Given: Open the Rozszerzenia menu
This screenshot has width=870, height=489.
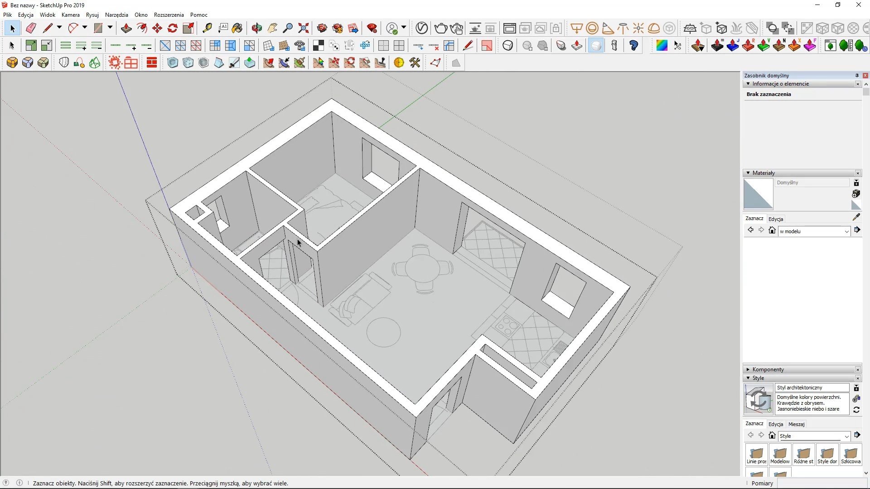Looking at the screenshot, I should pos(169,15).
